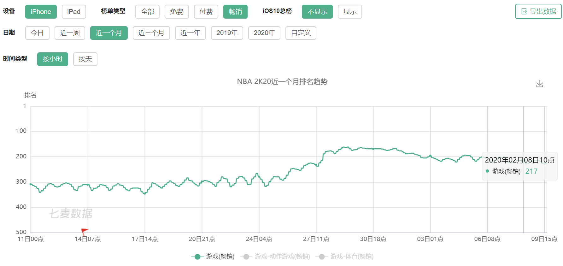The image size is (563, 266).
Task: Toggle 游戏(畅销) legend series
Action: pos(213,257)
